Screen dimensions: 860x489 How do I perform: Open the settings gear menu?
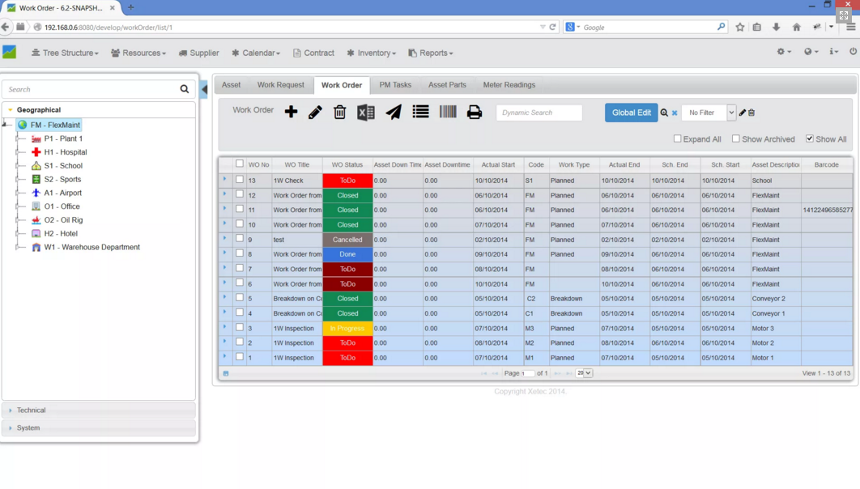click(784, 52)
